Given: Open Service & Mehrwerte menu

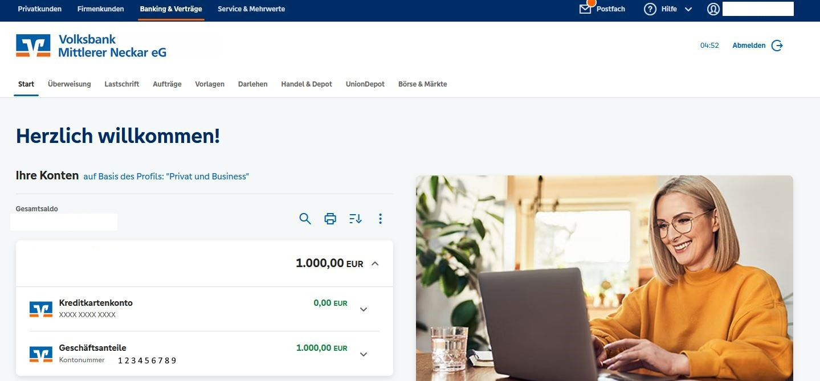Looking at the screenshot, I should (x=251, y=9).
